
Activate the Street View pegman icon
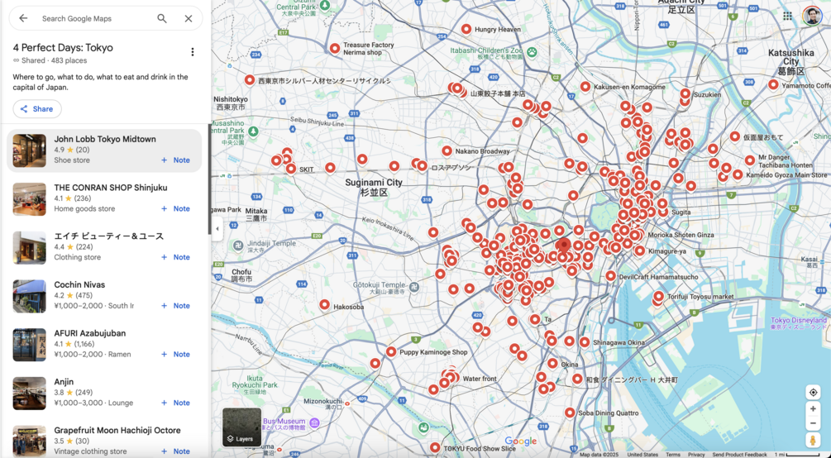coord(813,441)
